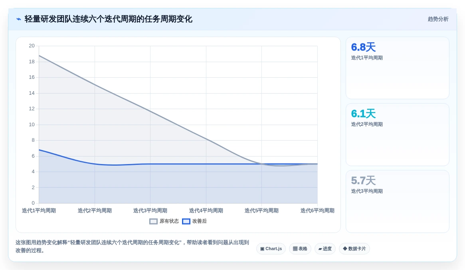Click x-axis label 迭代5平均周期

click(261, 211)
